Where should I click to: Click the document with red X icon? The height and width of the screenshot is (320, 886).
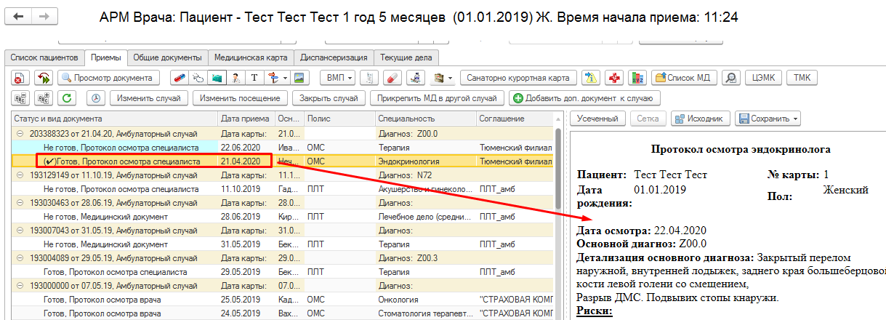tap(20, 77)
